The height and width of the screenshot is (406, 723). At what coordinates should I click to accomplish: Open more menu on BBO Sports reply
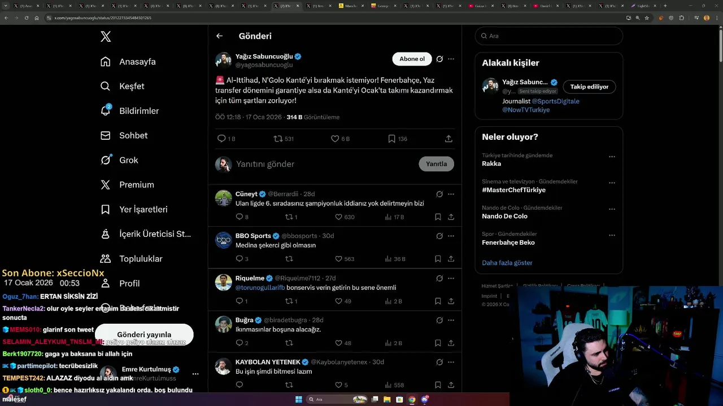(x=451, y=236)
